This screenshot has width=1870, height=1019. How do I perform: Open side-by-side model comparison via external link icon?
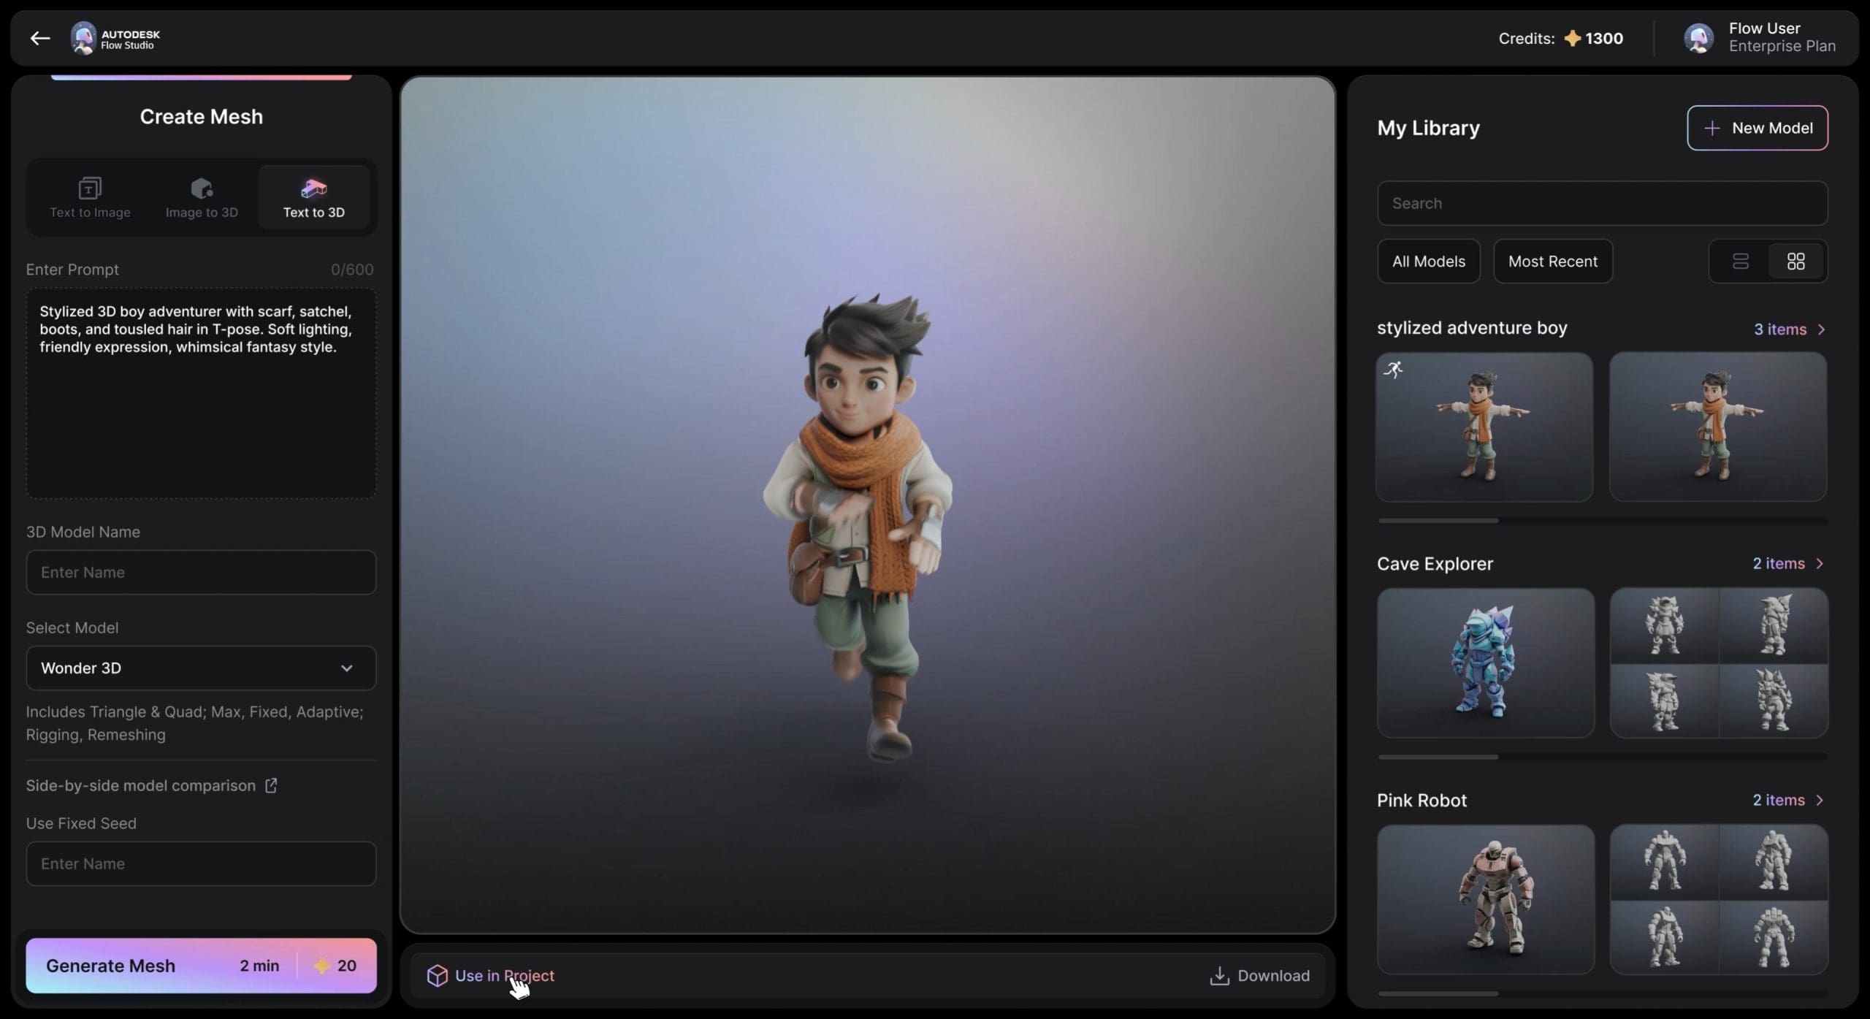(x=271, y=785)
